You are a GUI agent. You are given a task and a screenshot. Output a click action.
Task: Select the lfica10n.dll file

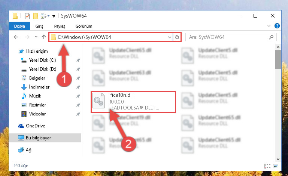[133, 102]
